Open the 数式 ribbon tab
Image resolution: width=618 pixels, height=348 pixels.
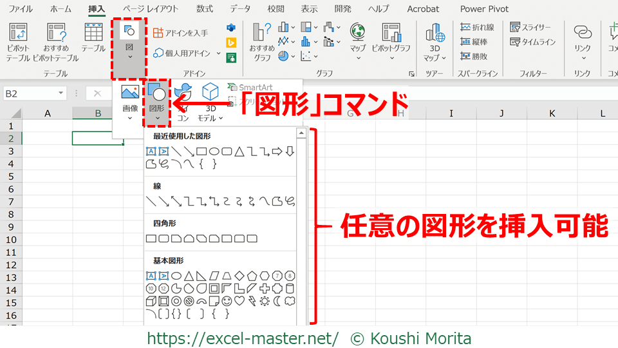[x=205, y=9]
